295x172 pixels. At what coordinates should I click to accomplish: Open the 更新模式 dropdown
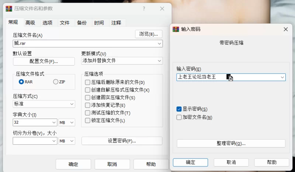[x=122, y=61]
